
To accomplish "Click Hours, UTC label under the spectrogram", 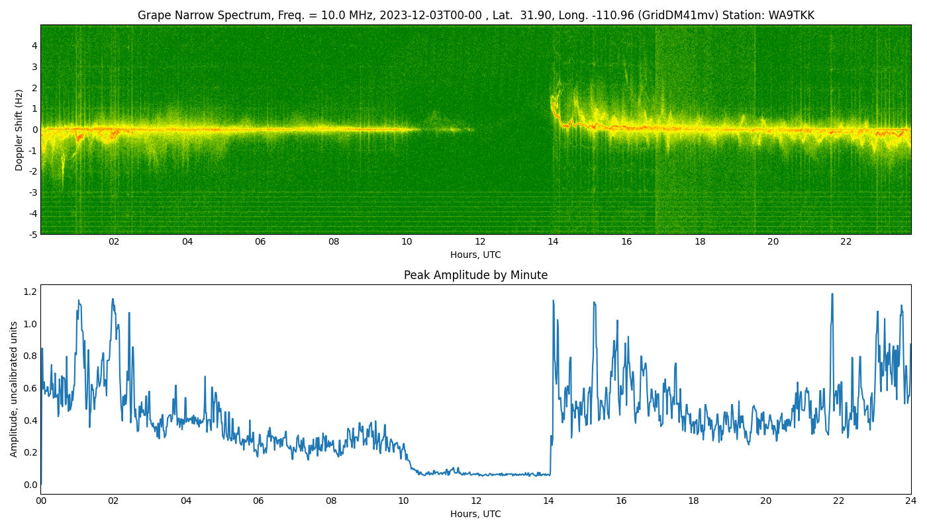I will tap(475, 255).
